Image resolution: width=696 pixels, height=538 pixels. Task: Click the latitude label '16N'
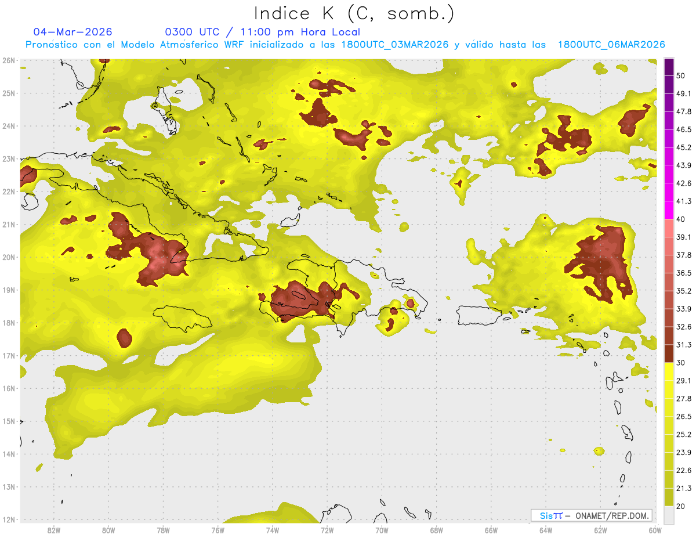(x=9, y=388)
